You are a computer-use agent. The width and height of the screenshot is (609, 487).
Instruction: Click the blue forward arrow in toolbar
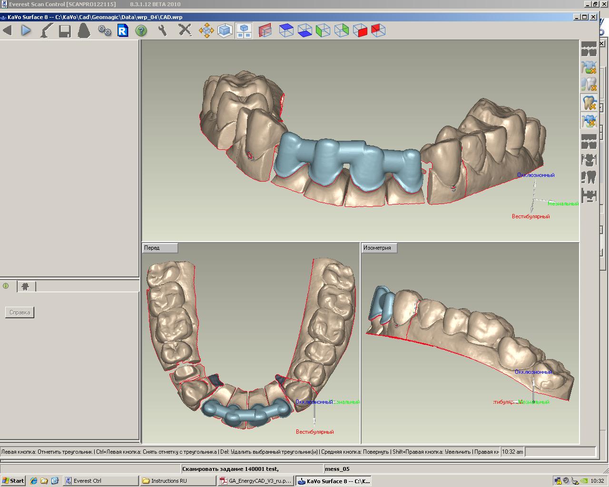(x=26, y=31)
